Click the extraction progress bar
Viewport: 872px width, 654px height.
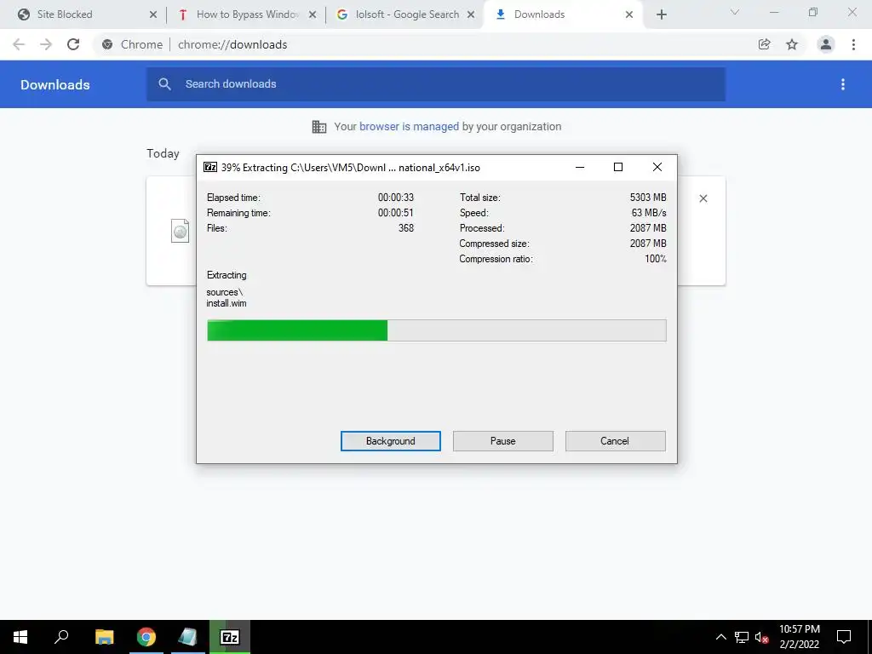pos(437,330)
